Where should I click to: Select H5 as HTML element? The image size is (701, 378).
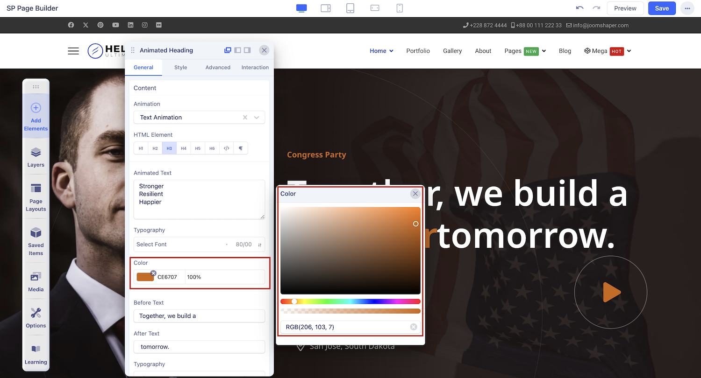[x=198, y=148]
